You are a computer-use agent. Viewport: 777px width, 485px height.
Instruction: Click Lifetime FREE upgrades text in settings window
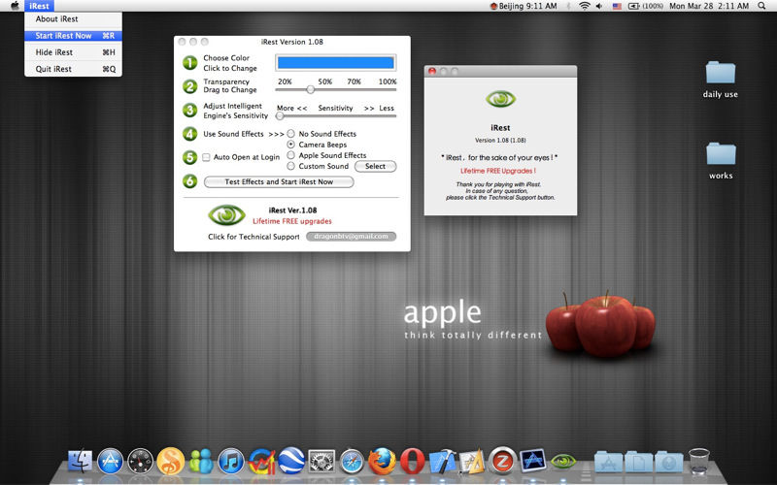(x=292, y=221)
